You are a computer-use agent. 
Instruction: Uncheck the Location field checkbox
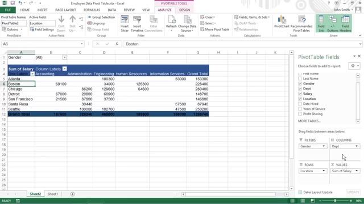[300, 99]
